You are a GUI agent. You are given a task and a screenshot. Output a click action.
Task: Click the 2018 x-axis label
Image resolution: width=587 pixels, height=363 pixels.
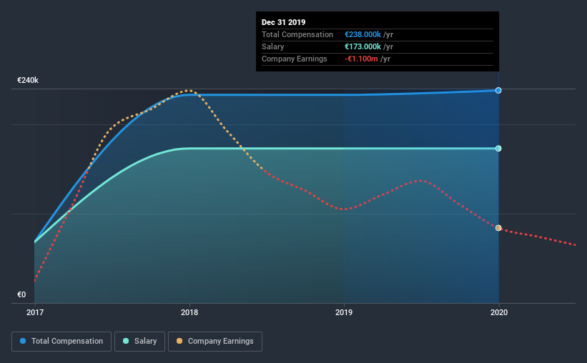[x=189, y=312]
